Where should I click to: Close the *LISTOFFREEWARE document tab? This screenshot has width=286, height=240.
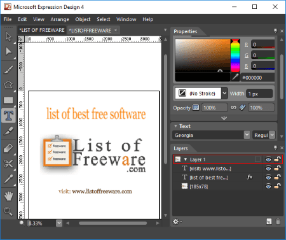point(116,30)
